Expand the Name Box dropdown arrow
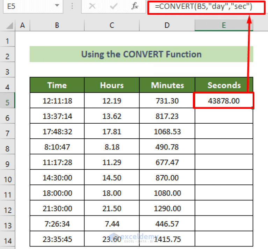 tap(57, 6)
